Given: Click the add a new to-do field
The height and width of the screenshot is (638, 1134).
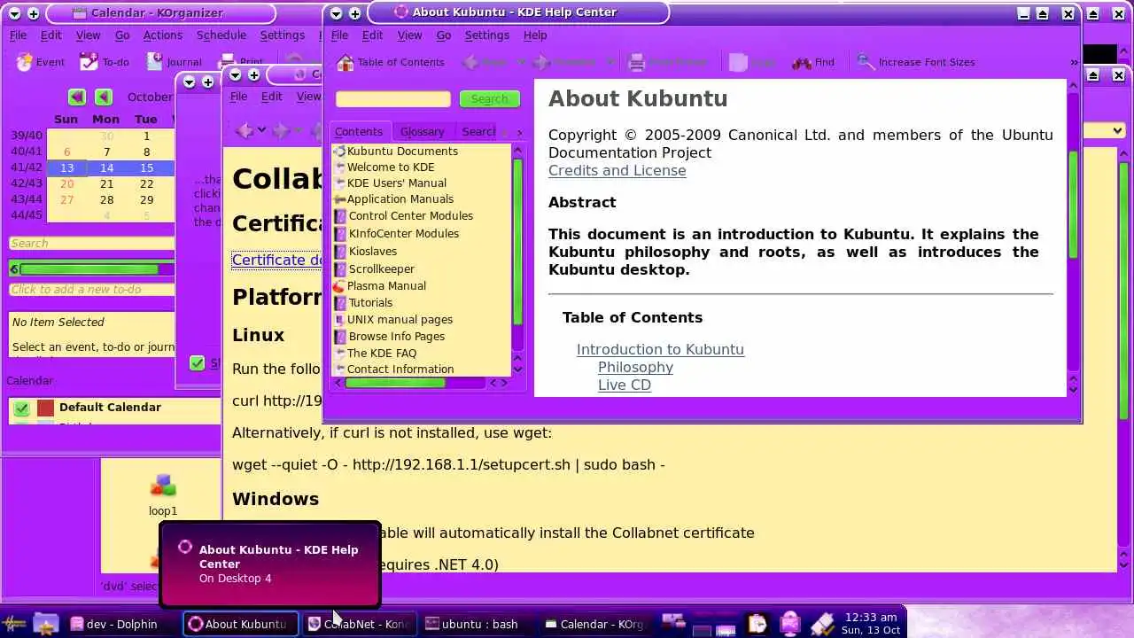Looking at the screenshot, I should point(91,289).
